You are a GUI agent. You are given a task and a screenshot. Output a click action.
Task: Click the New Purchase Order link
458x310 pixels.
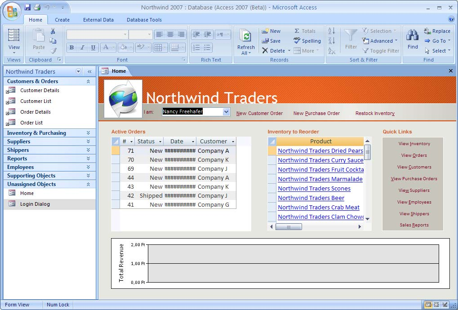316,113
